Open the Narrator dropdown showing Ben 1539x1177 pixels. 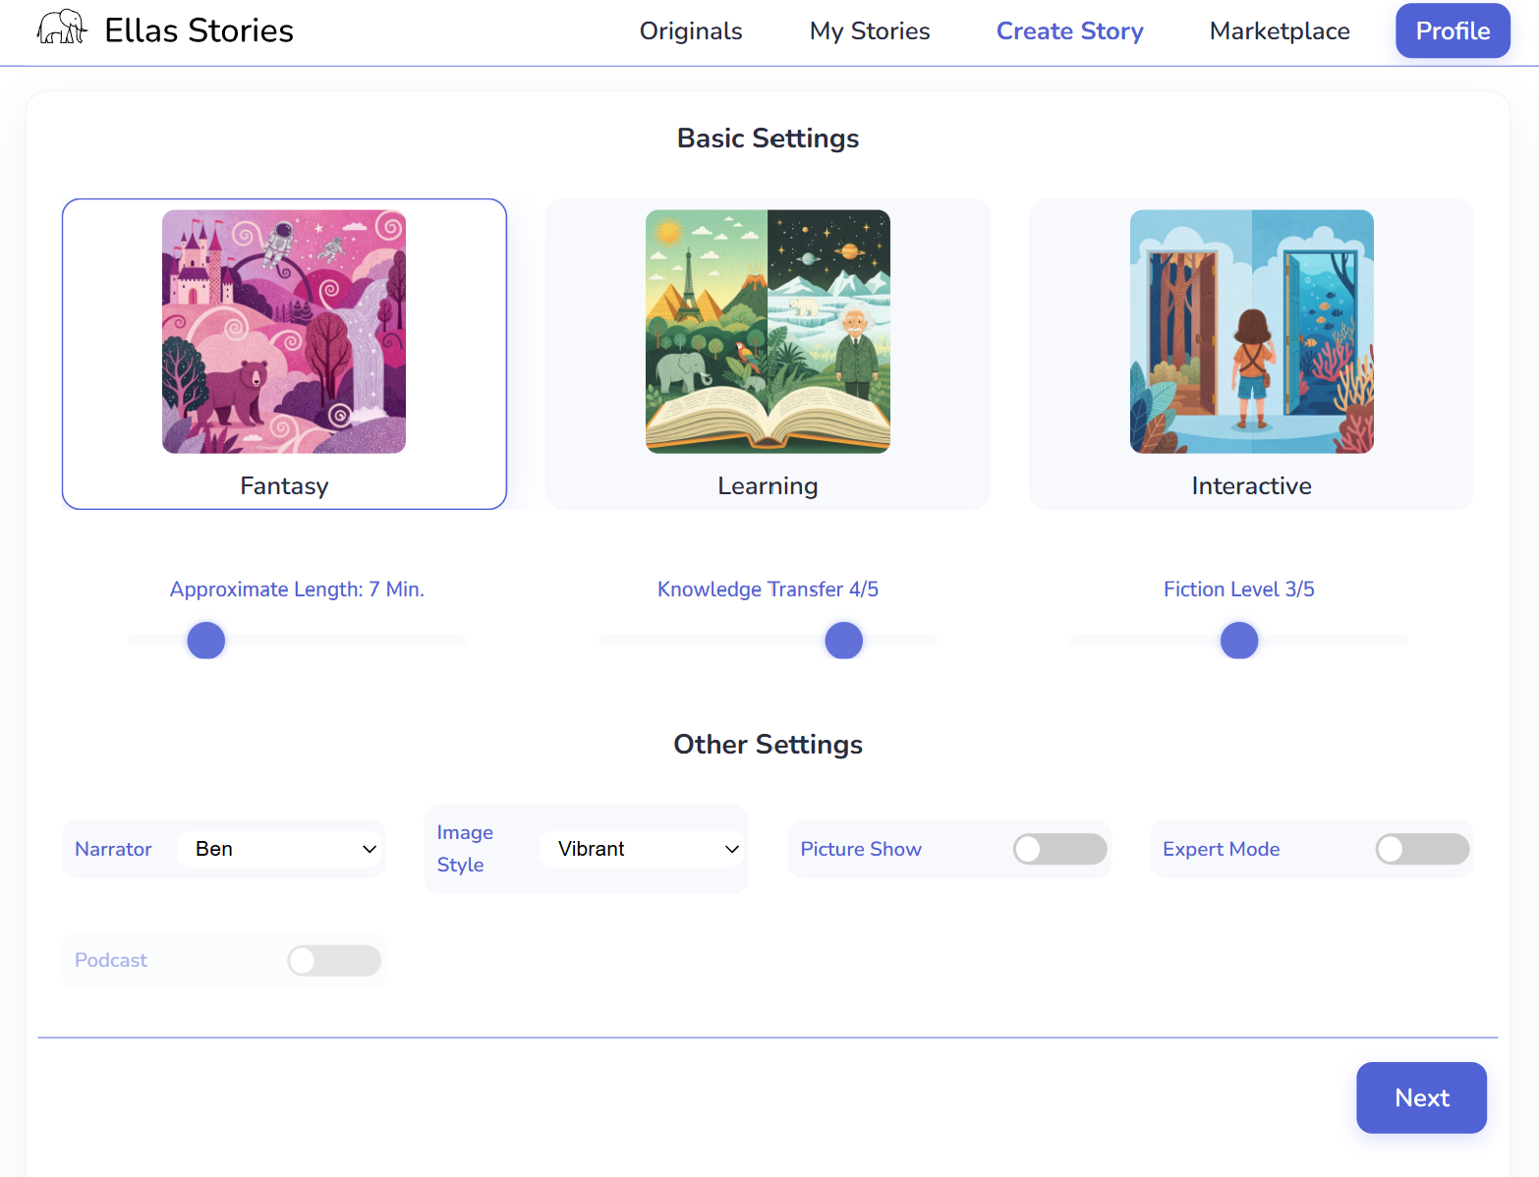click(x=281, y=849)
